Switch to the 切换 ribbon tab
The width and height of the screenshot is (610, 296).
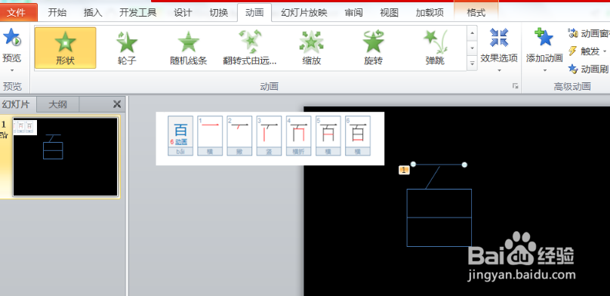[x=219, y=12]
